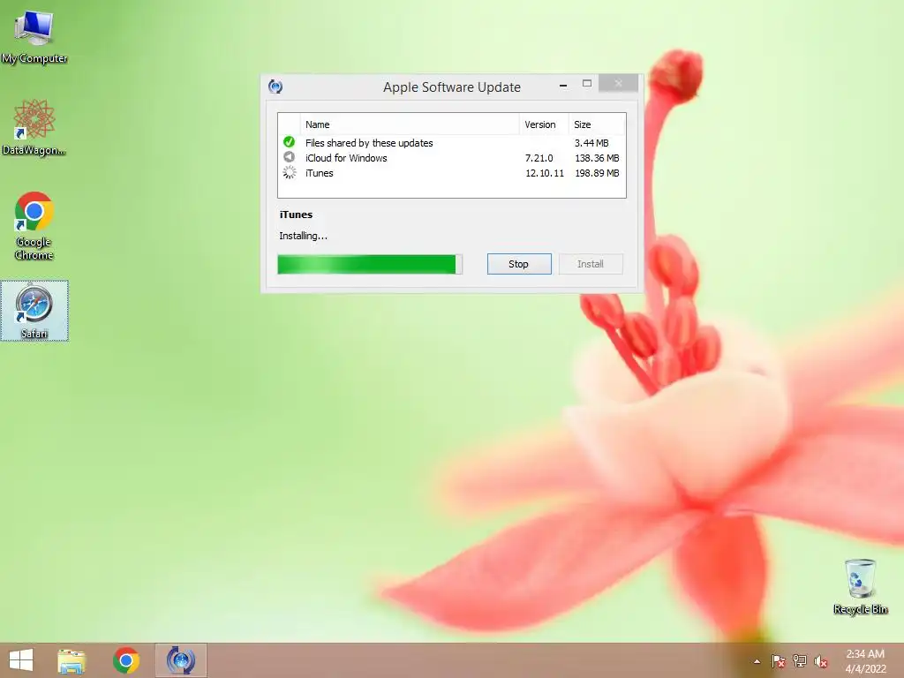Open File Explorer from the taskbar
This screenshot has height=678, width=904.
tap(72, 660)
